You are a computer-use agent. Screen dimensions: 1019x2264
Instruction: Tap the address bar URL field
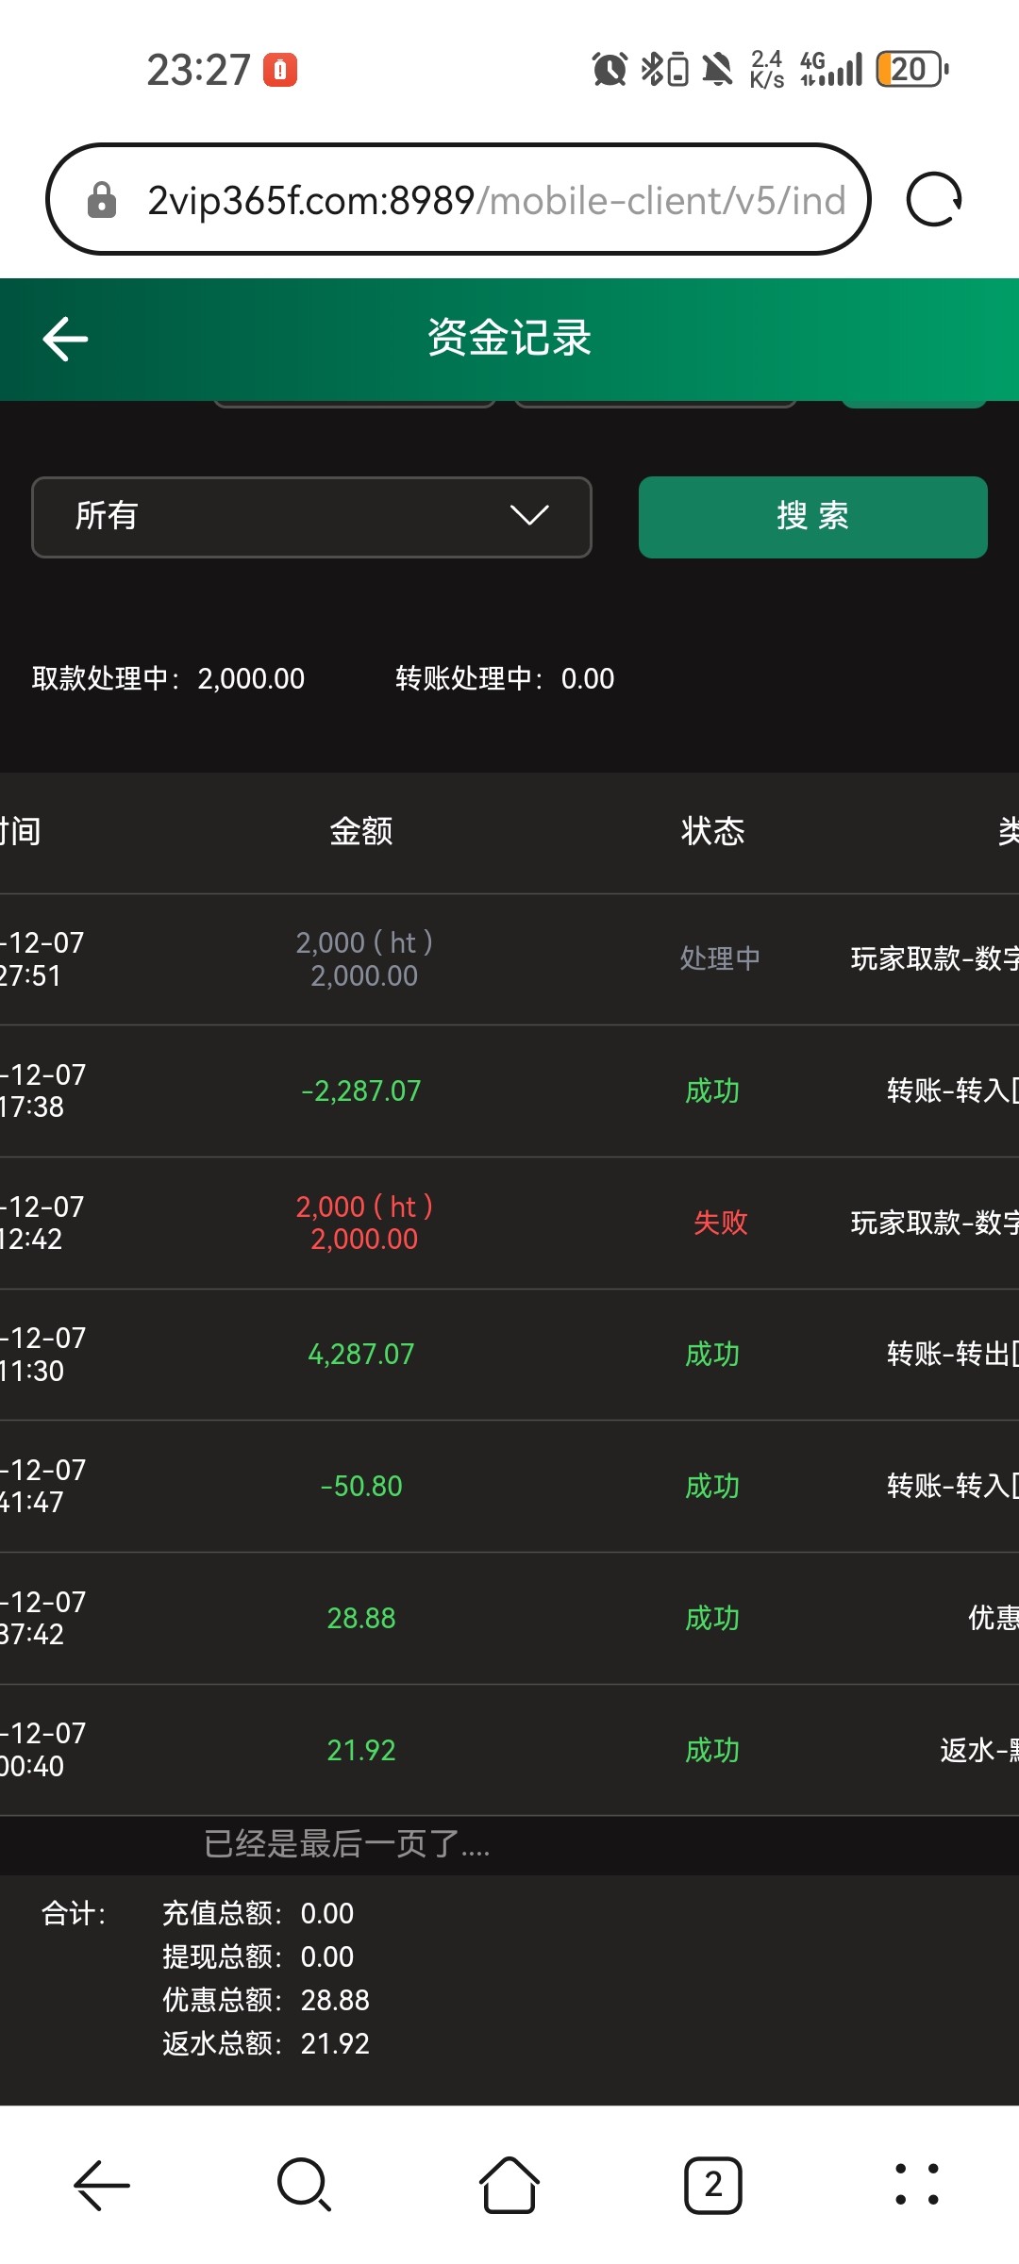pos(495,200)
